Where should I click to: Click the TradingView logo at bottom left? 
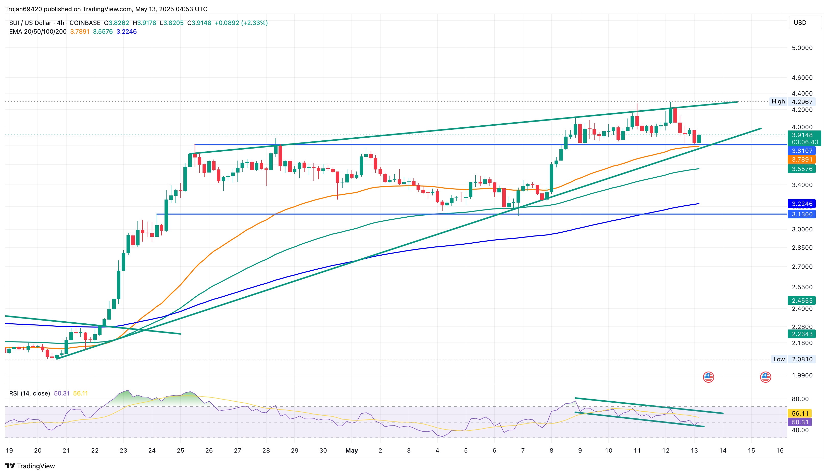30,466
